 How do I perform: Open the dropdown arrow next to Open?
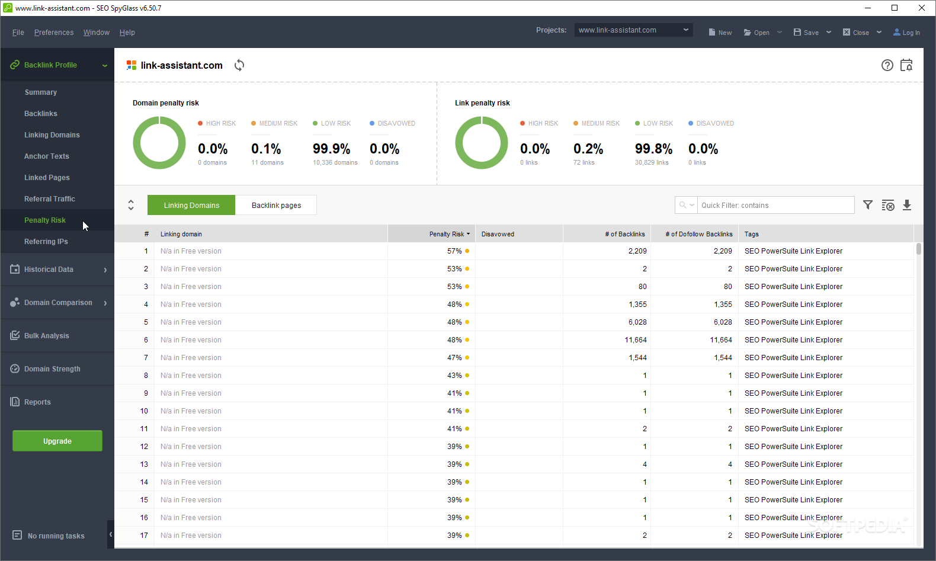coord(780,33)
